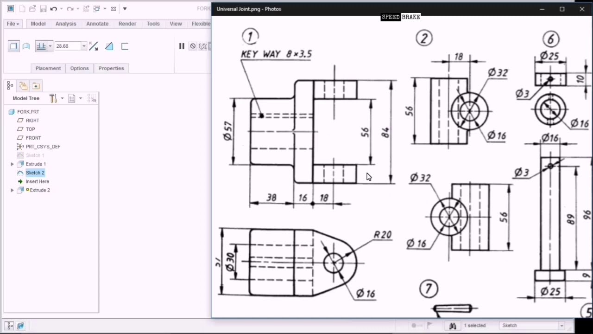The image size is (593, 334).
Task: Open the File menu
Action: pyautogui.click(x=13, y=24)
